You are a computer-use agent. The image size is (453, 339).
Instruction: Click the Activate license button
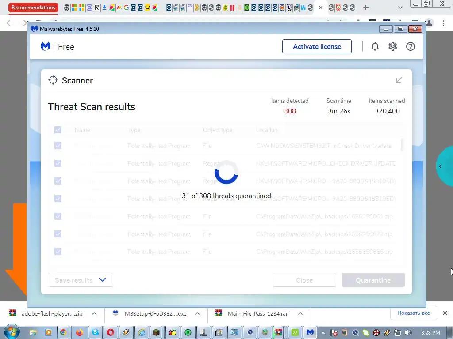317,46
